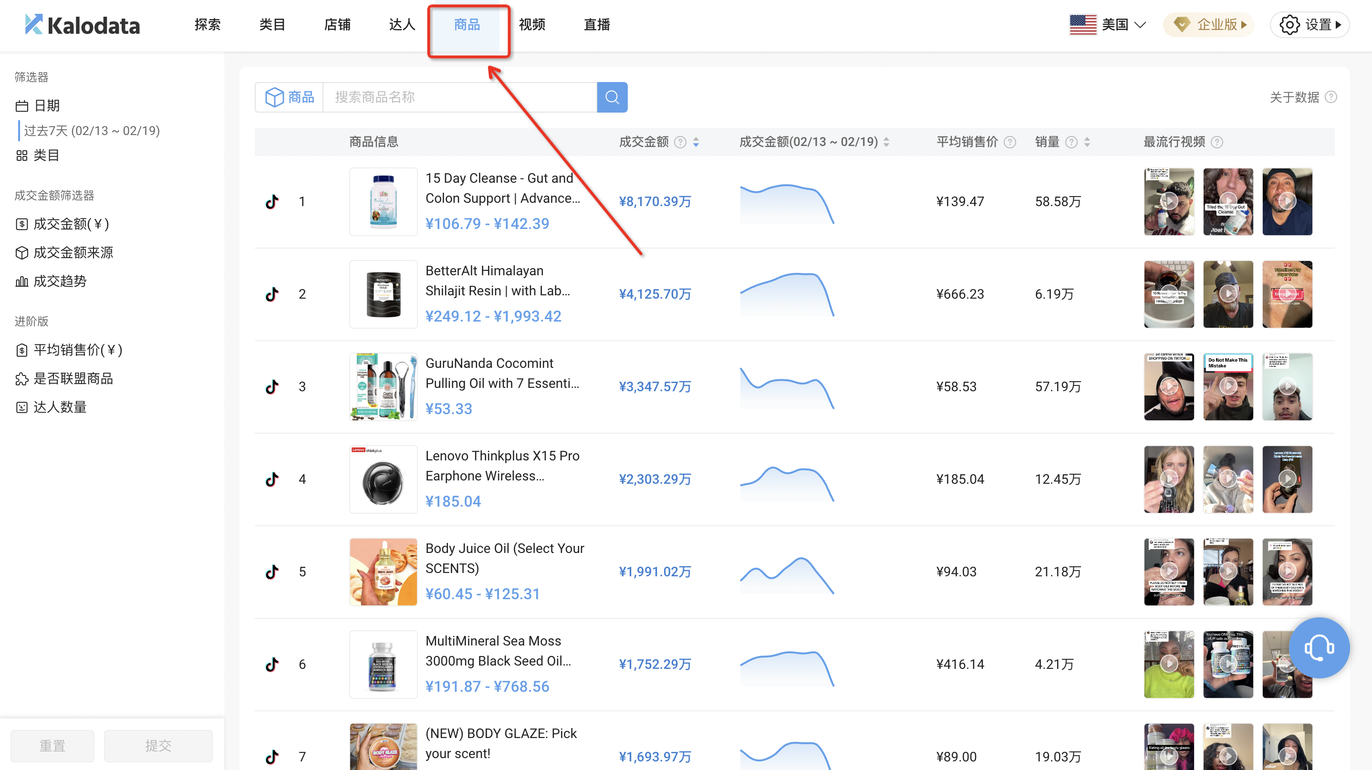Viewport: 1372px width, 770px height.
Task: Click the 关于数据 help link
Action: pyautogui.click(x=1294, y=97)
